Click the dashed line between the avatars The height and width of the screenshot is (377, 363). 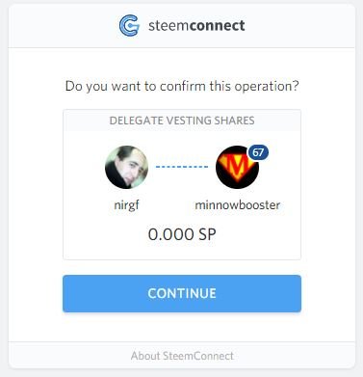click(182, 167)
